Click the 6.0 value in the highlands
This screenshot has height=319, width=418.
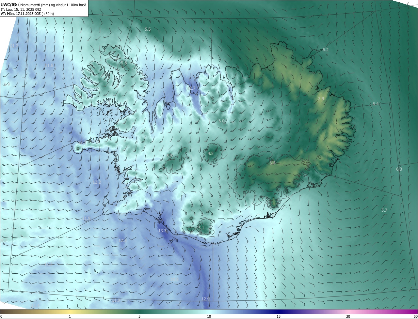pyautogui.click(x=221, y=121)
